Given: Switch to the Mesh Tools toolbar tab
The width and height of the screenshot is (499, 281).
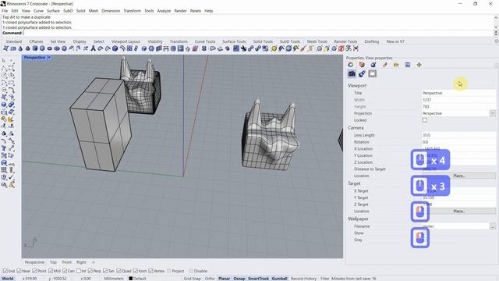Looking at the screenshot, I should [x=317, y=41].
